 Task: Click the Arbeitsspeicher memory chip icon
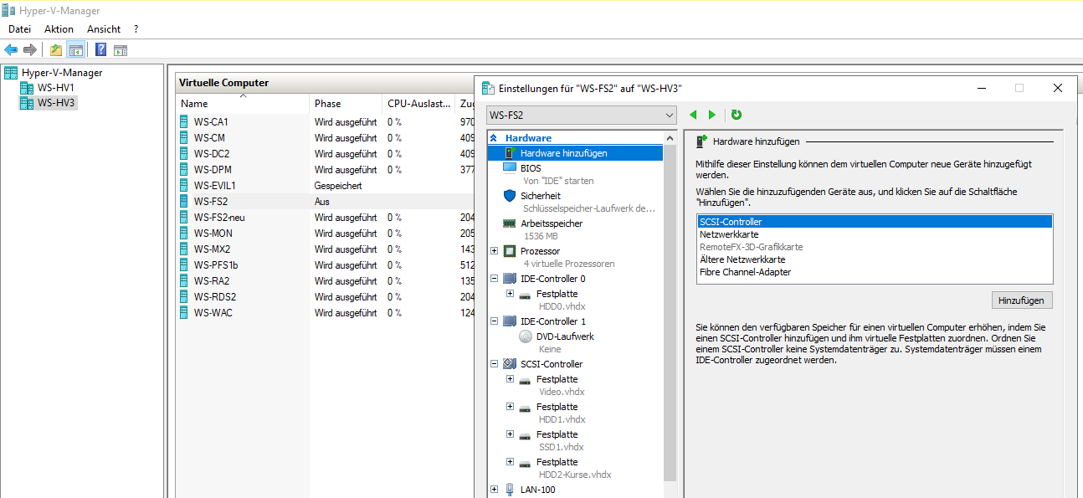point(509,223)
